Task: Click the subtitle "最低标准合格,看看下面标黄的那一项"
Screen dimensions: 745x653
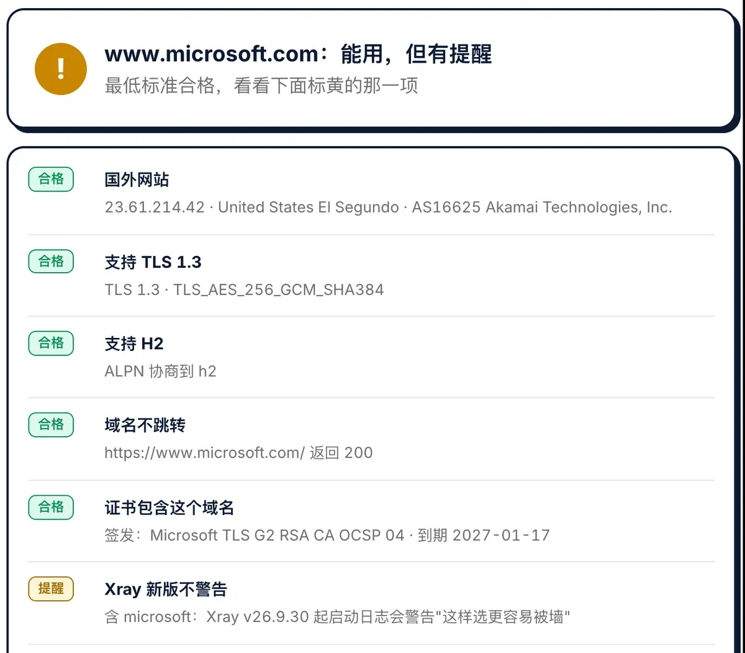Action: [x=261, y=85]
